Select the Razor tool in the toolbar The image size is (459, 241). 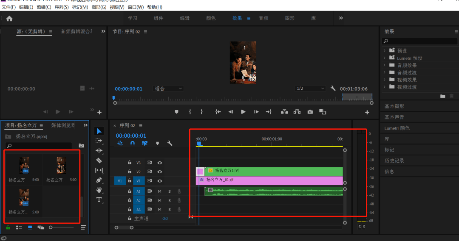(x=99, y=161)
